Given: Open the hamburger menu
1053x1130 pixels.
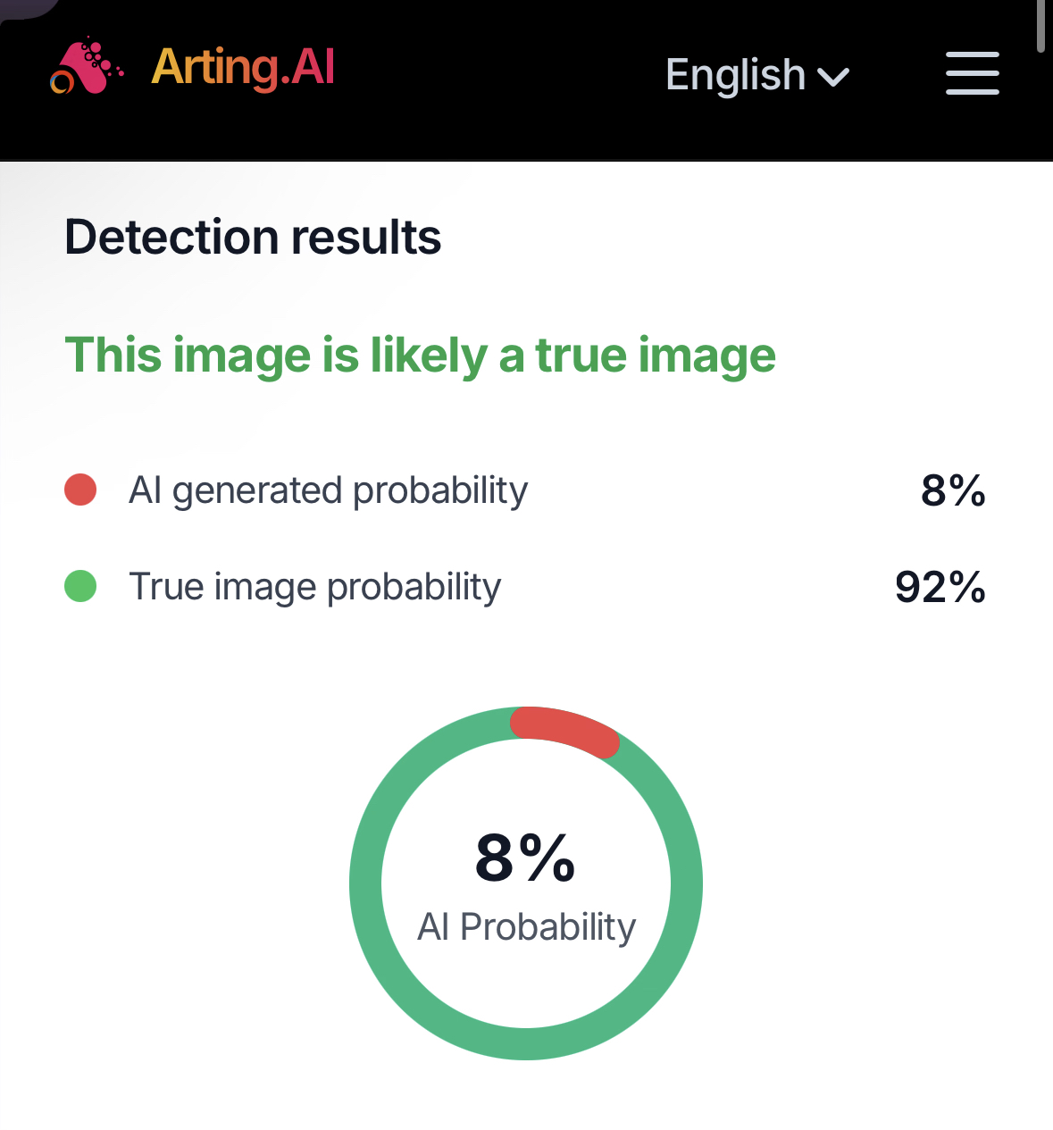Looking at the screenshot, I should click(x=972, y=73).
